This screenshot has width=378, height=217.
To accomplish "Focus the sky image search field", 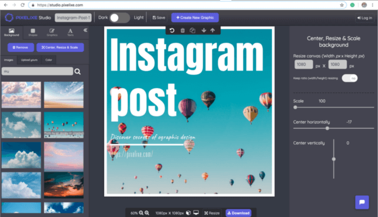I will (x=37, y=71).
